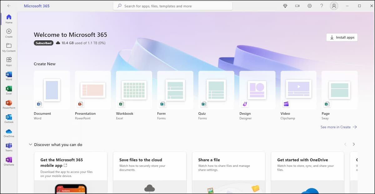Screen dimensions: 375x194
Task: Collapse the Discover what you can do section
Action: [x=30, y=144]
